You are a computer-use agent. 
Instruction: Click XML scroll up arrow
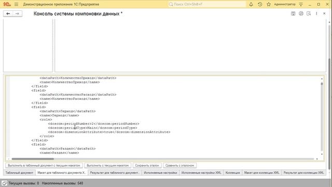[x=322, y=78]
